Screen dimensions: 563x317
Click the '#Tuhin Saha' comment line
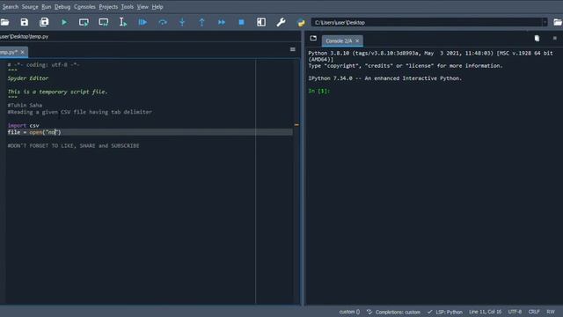click(25, 105)
